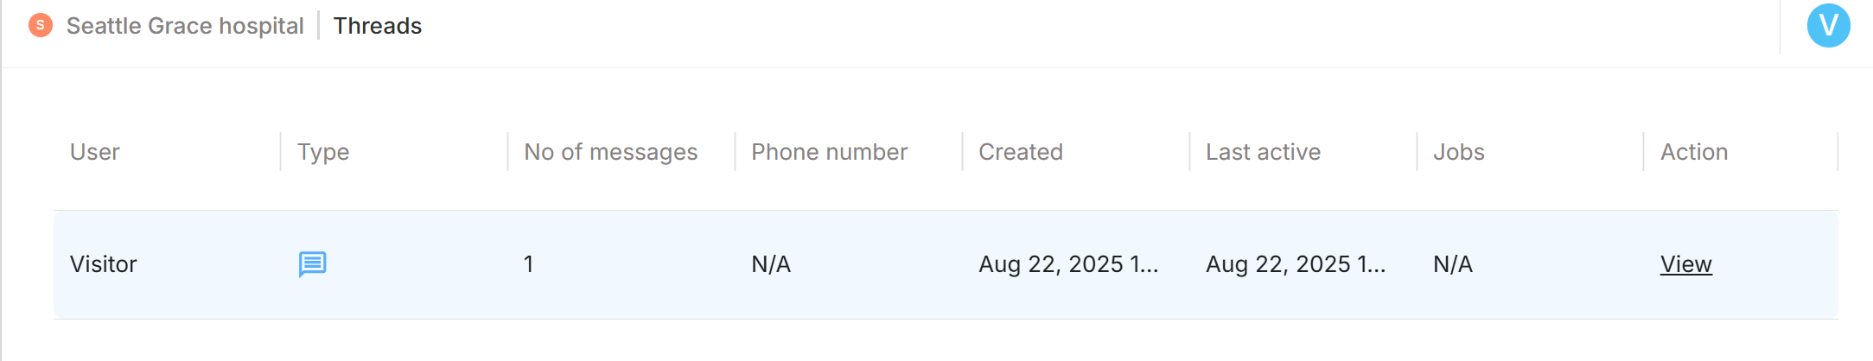
Task: Click the Last active column header
Action: click(1263, 152)
